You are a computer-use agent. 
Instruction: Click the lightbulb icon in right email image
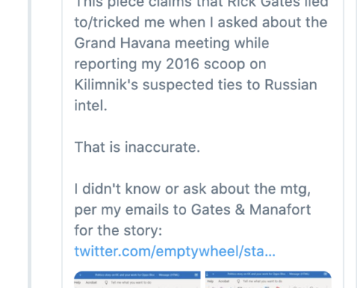click(239, 281)
